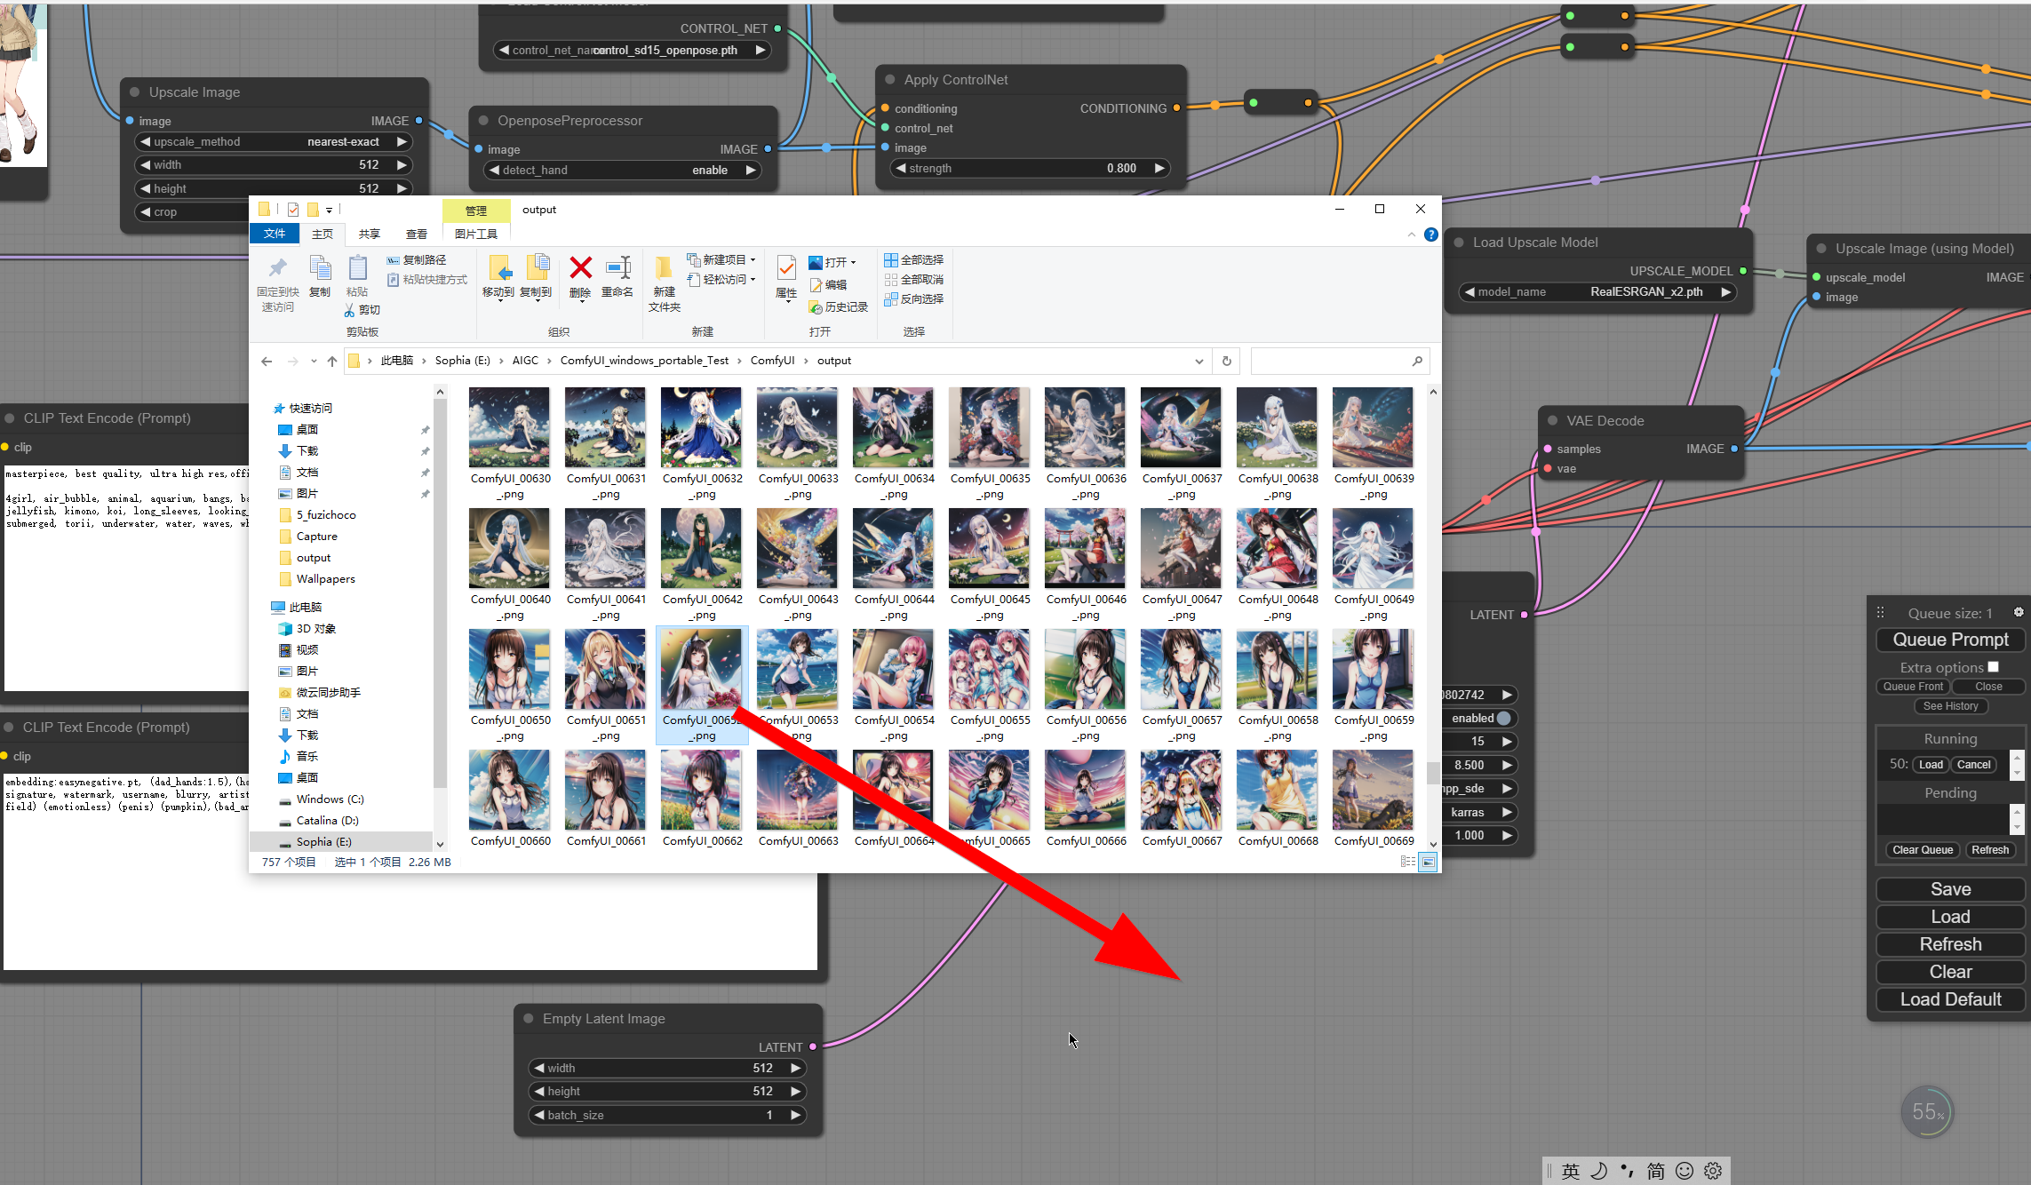Switch to the Home (主页) tab
This screenshot has height=1185, width=2031.
pos(323,235)
